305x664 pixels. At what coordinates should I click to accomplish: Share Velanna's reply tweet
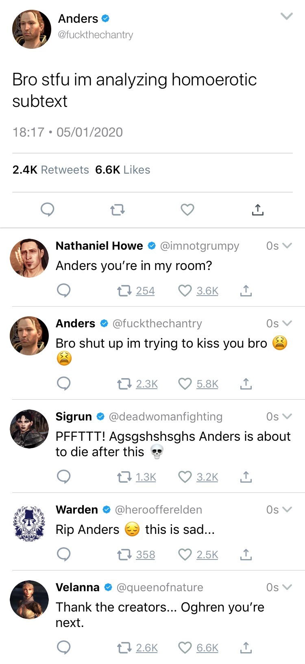click(x=246, y=648)
